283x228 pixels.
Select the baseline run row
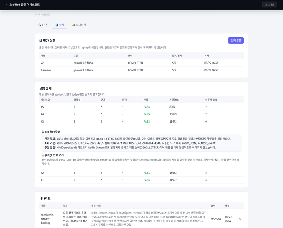[141, 70]
